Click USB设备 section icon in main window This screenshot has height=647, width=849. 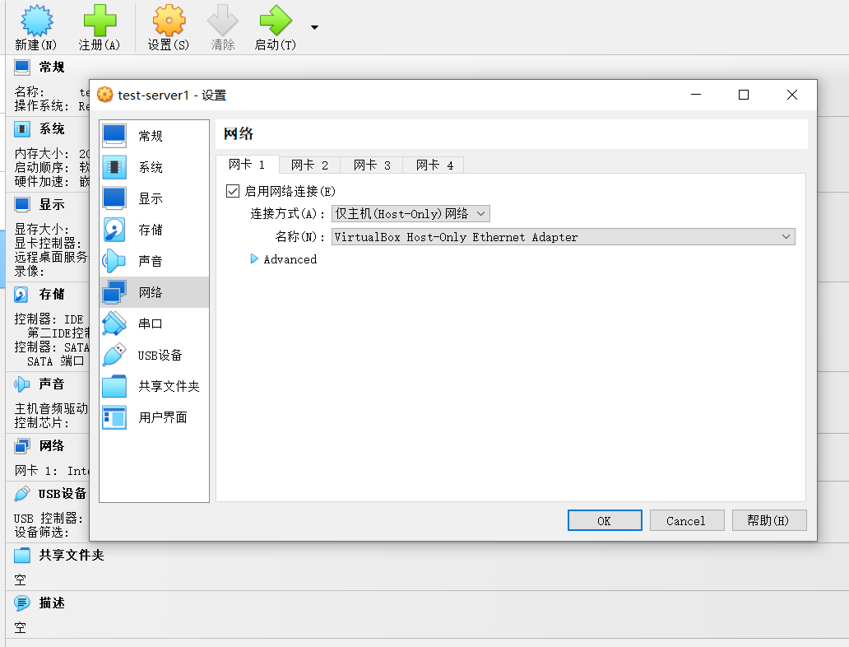click(x=21, y=494)
